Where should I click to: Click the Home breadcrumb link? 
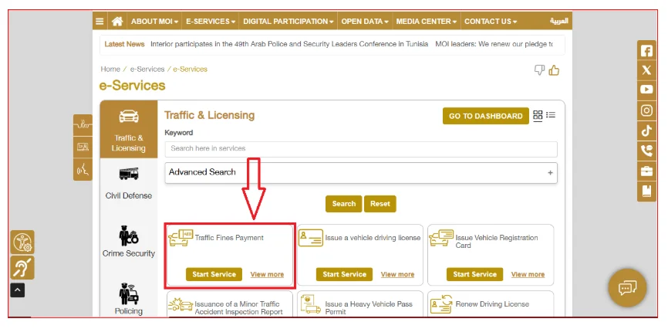point(110,70)
